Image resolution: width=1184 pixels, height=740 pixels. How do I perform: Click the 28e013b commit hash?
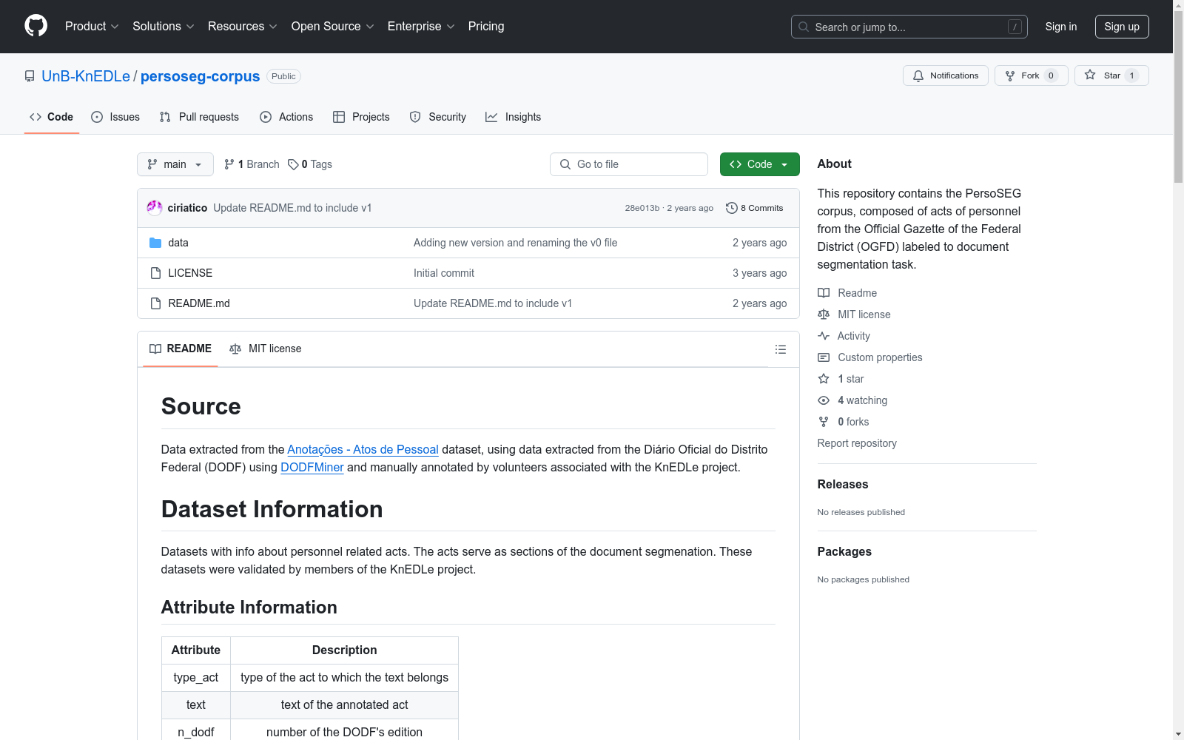pyautogui.click(x=642, y=208)
